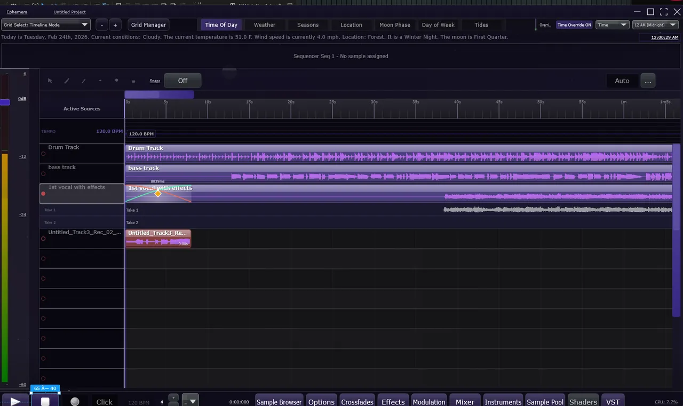This screenshot has height=406, width=683.
Task: Open the three-dots menu beside Auto
Action: [x=647, y=81]
